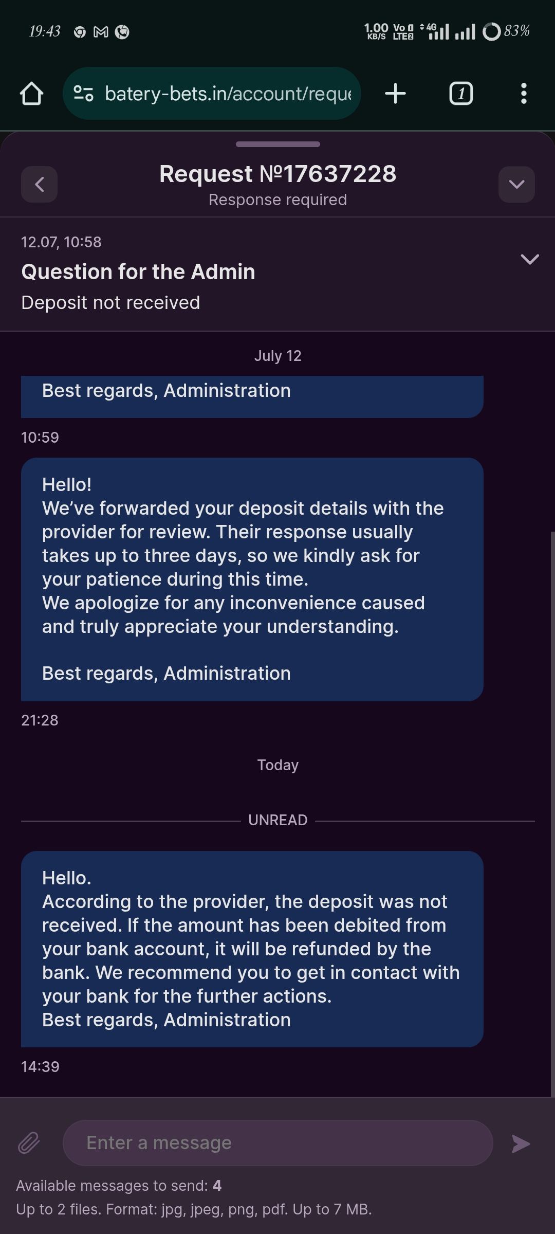Open the Gmail notification icon in status bar
The image size is (555, 1234).
pyautogui.click(x=101, y=32)
